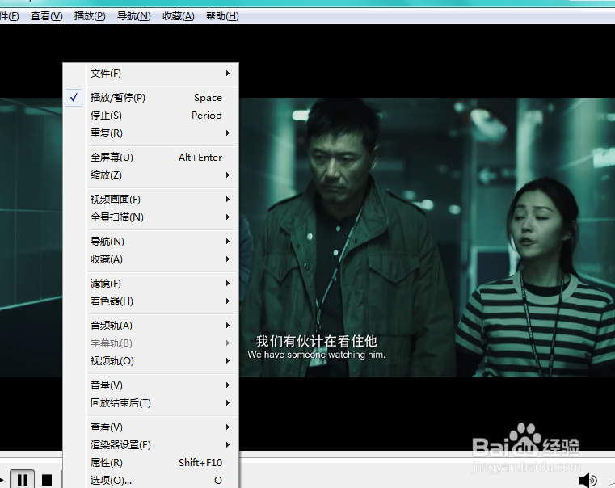The height and width of the screenshot is (488, 615).
Task: Expand the 重复(R) submenu
Action: click(150, 133)
